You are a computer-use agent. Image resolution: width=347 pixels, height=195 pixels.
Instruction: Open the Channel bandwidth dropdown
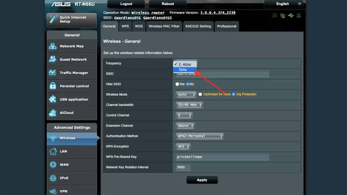(x=189, y=105)
